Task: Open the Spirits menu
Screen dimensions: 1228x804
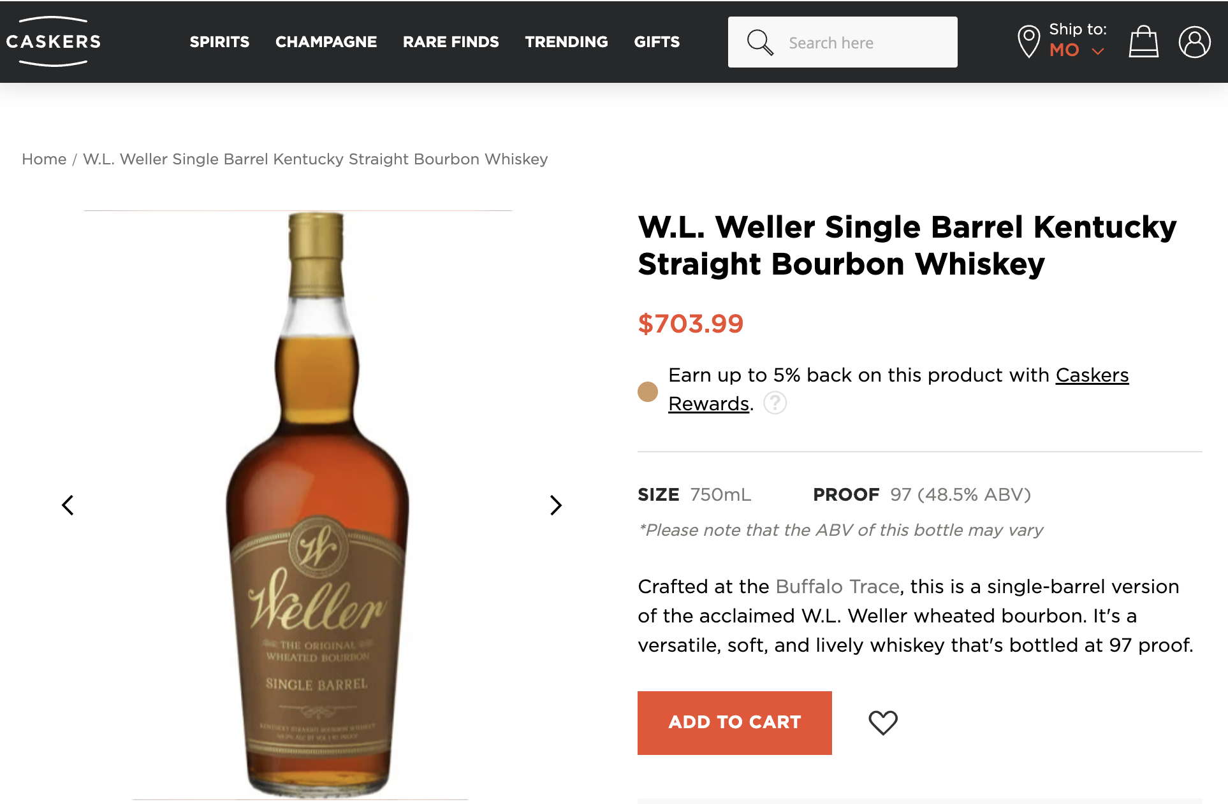Action: 219,42
